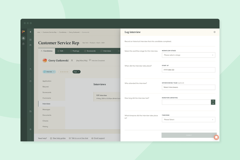Open the Interview stage pill dropdown
240x160 pixels.
(49, 71)
